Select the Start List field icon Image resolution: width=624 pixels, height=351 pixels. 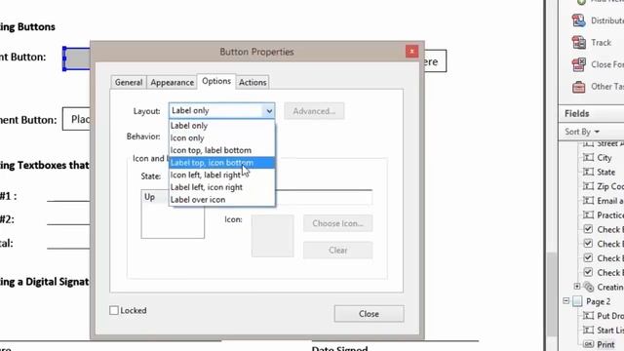[588, 330]
